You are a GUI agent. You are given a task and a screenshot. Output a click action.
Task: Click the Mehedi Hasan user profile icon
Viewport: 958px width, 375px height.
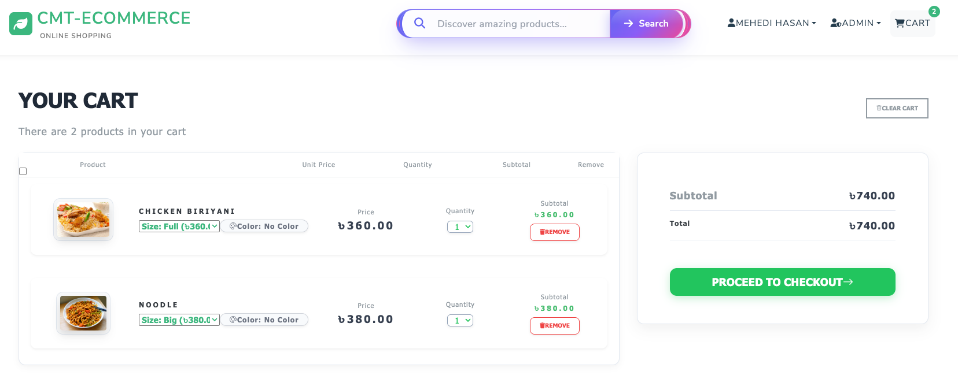tap(731, 23)
